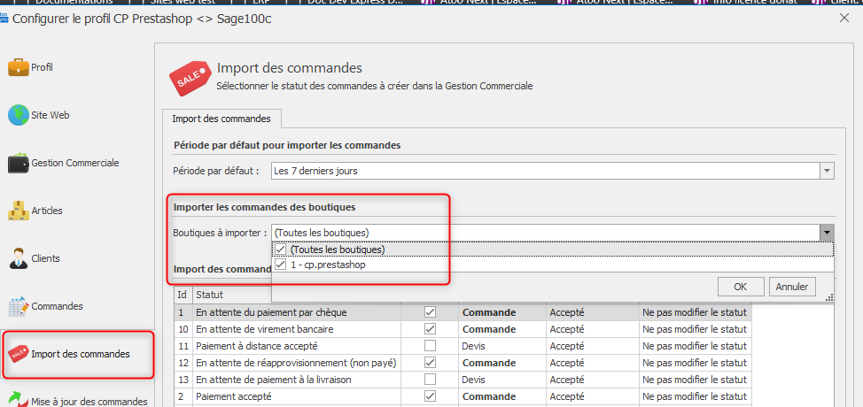Toggle checkbox for En attente de réapprovisionnement
Screen dimensions: 863x407
[431, 363]
